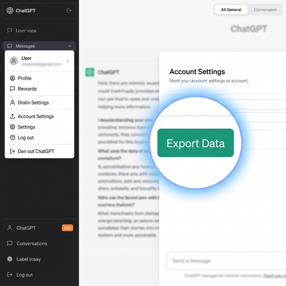Open the ChatGPT item with New badge

point(40,228)
